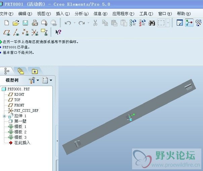
Task: Click the navigator pane sash handle
Action: coord(57,141)
